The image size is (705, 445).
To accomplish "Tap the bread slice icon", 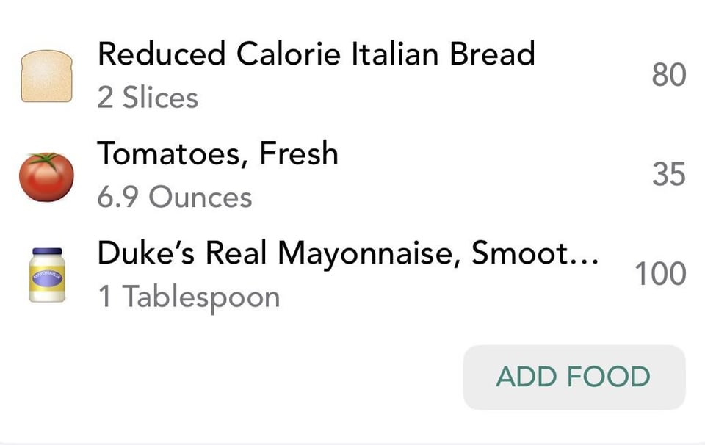I will click(47, 76).
